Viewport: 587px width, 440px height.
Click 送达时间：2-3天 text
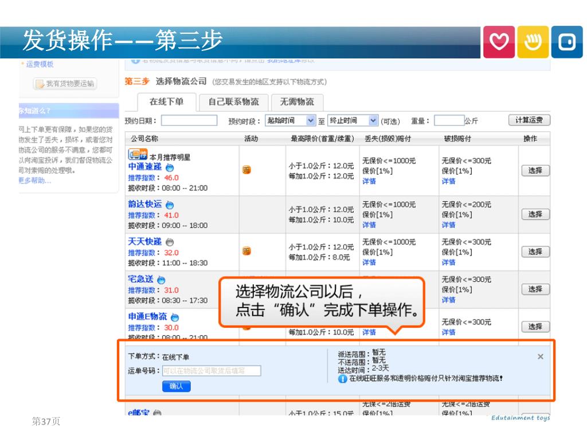(x=363, y=369)
